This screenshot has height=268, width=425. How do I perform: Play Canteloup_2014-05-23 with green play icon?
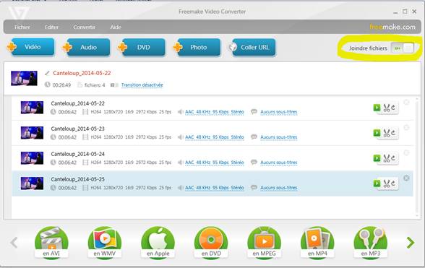click(x=377, y=132)
